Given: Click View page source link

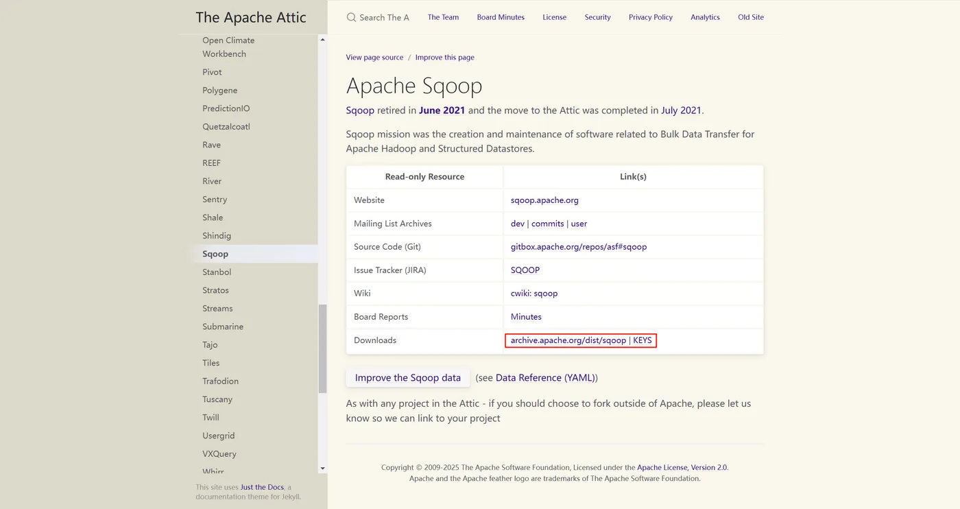Looking at the screenshot, I should [374, 58].
